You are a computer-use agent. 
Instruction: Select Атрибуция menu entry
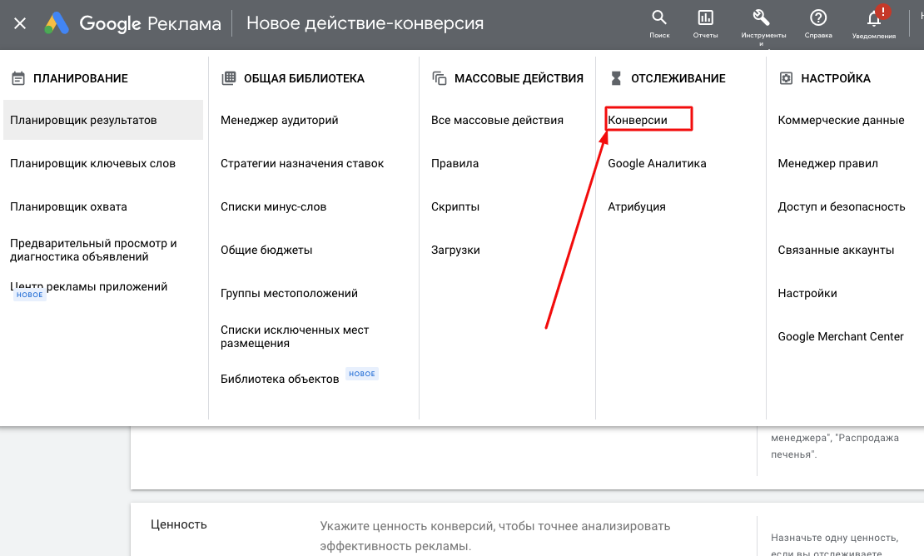(636, 206)
